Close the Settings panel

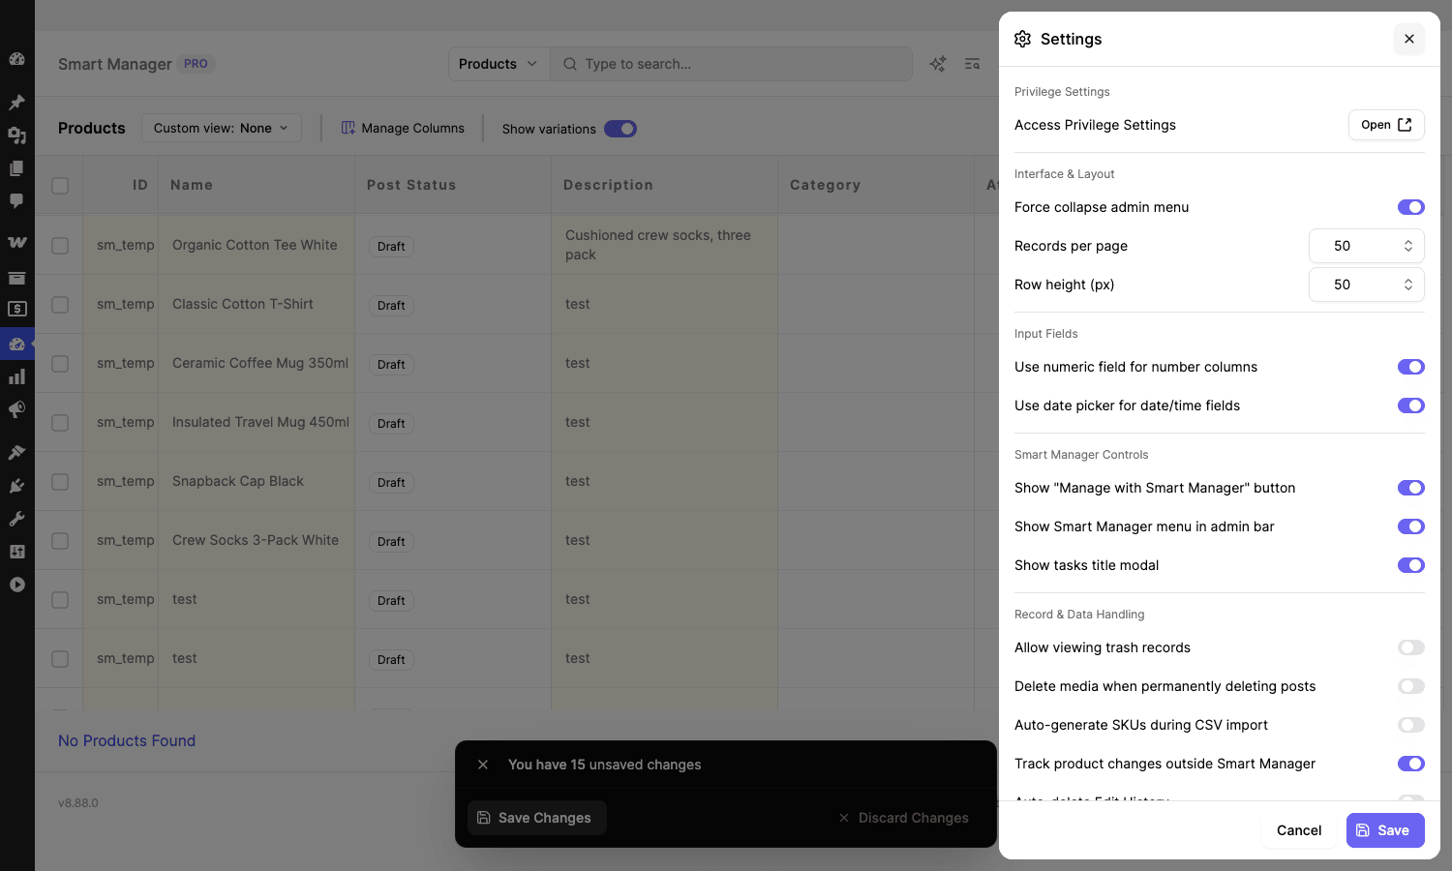[1409, 39]
